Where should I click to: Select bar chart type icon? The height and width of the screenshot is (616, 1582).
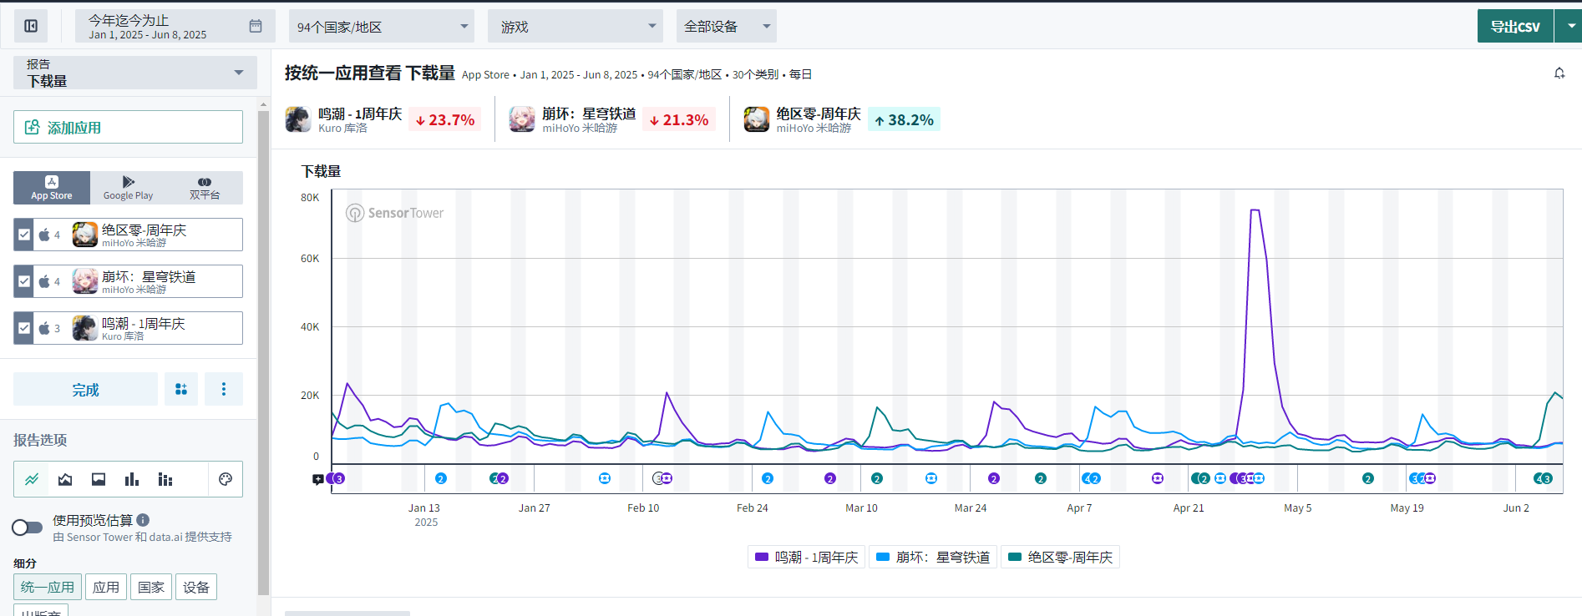pos(132,479)
